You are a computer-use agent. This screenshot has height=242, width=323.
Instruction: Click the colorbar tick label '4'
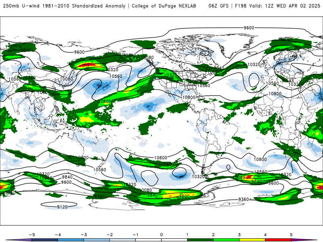(265, 235)
